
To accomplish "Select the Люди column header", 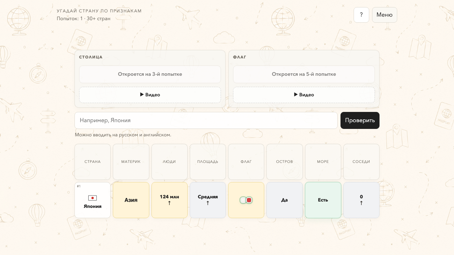I will pos(170,162).
